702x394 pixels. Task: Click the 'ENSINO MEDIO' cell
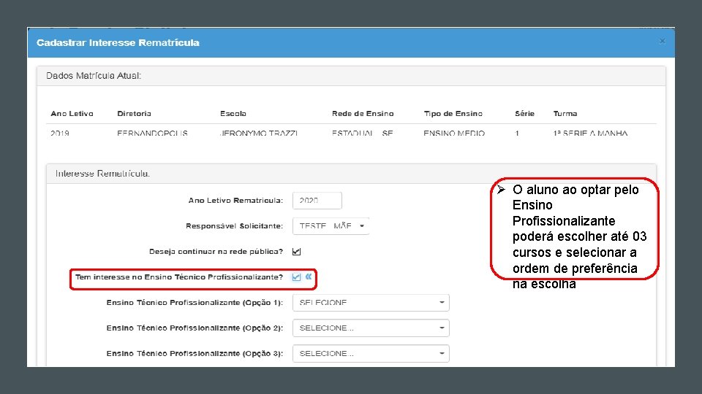click(454, 133)
